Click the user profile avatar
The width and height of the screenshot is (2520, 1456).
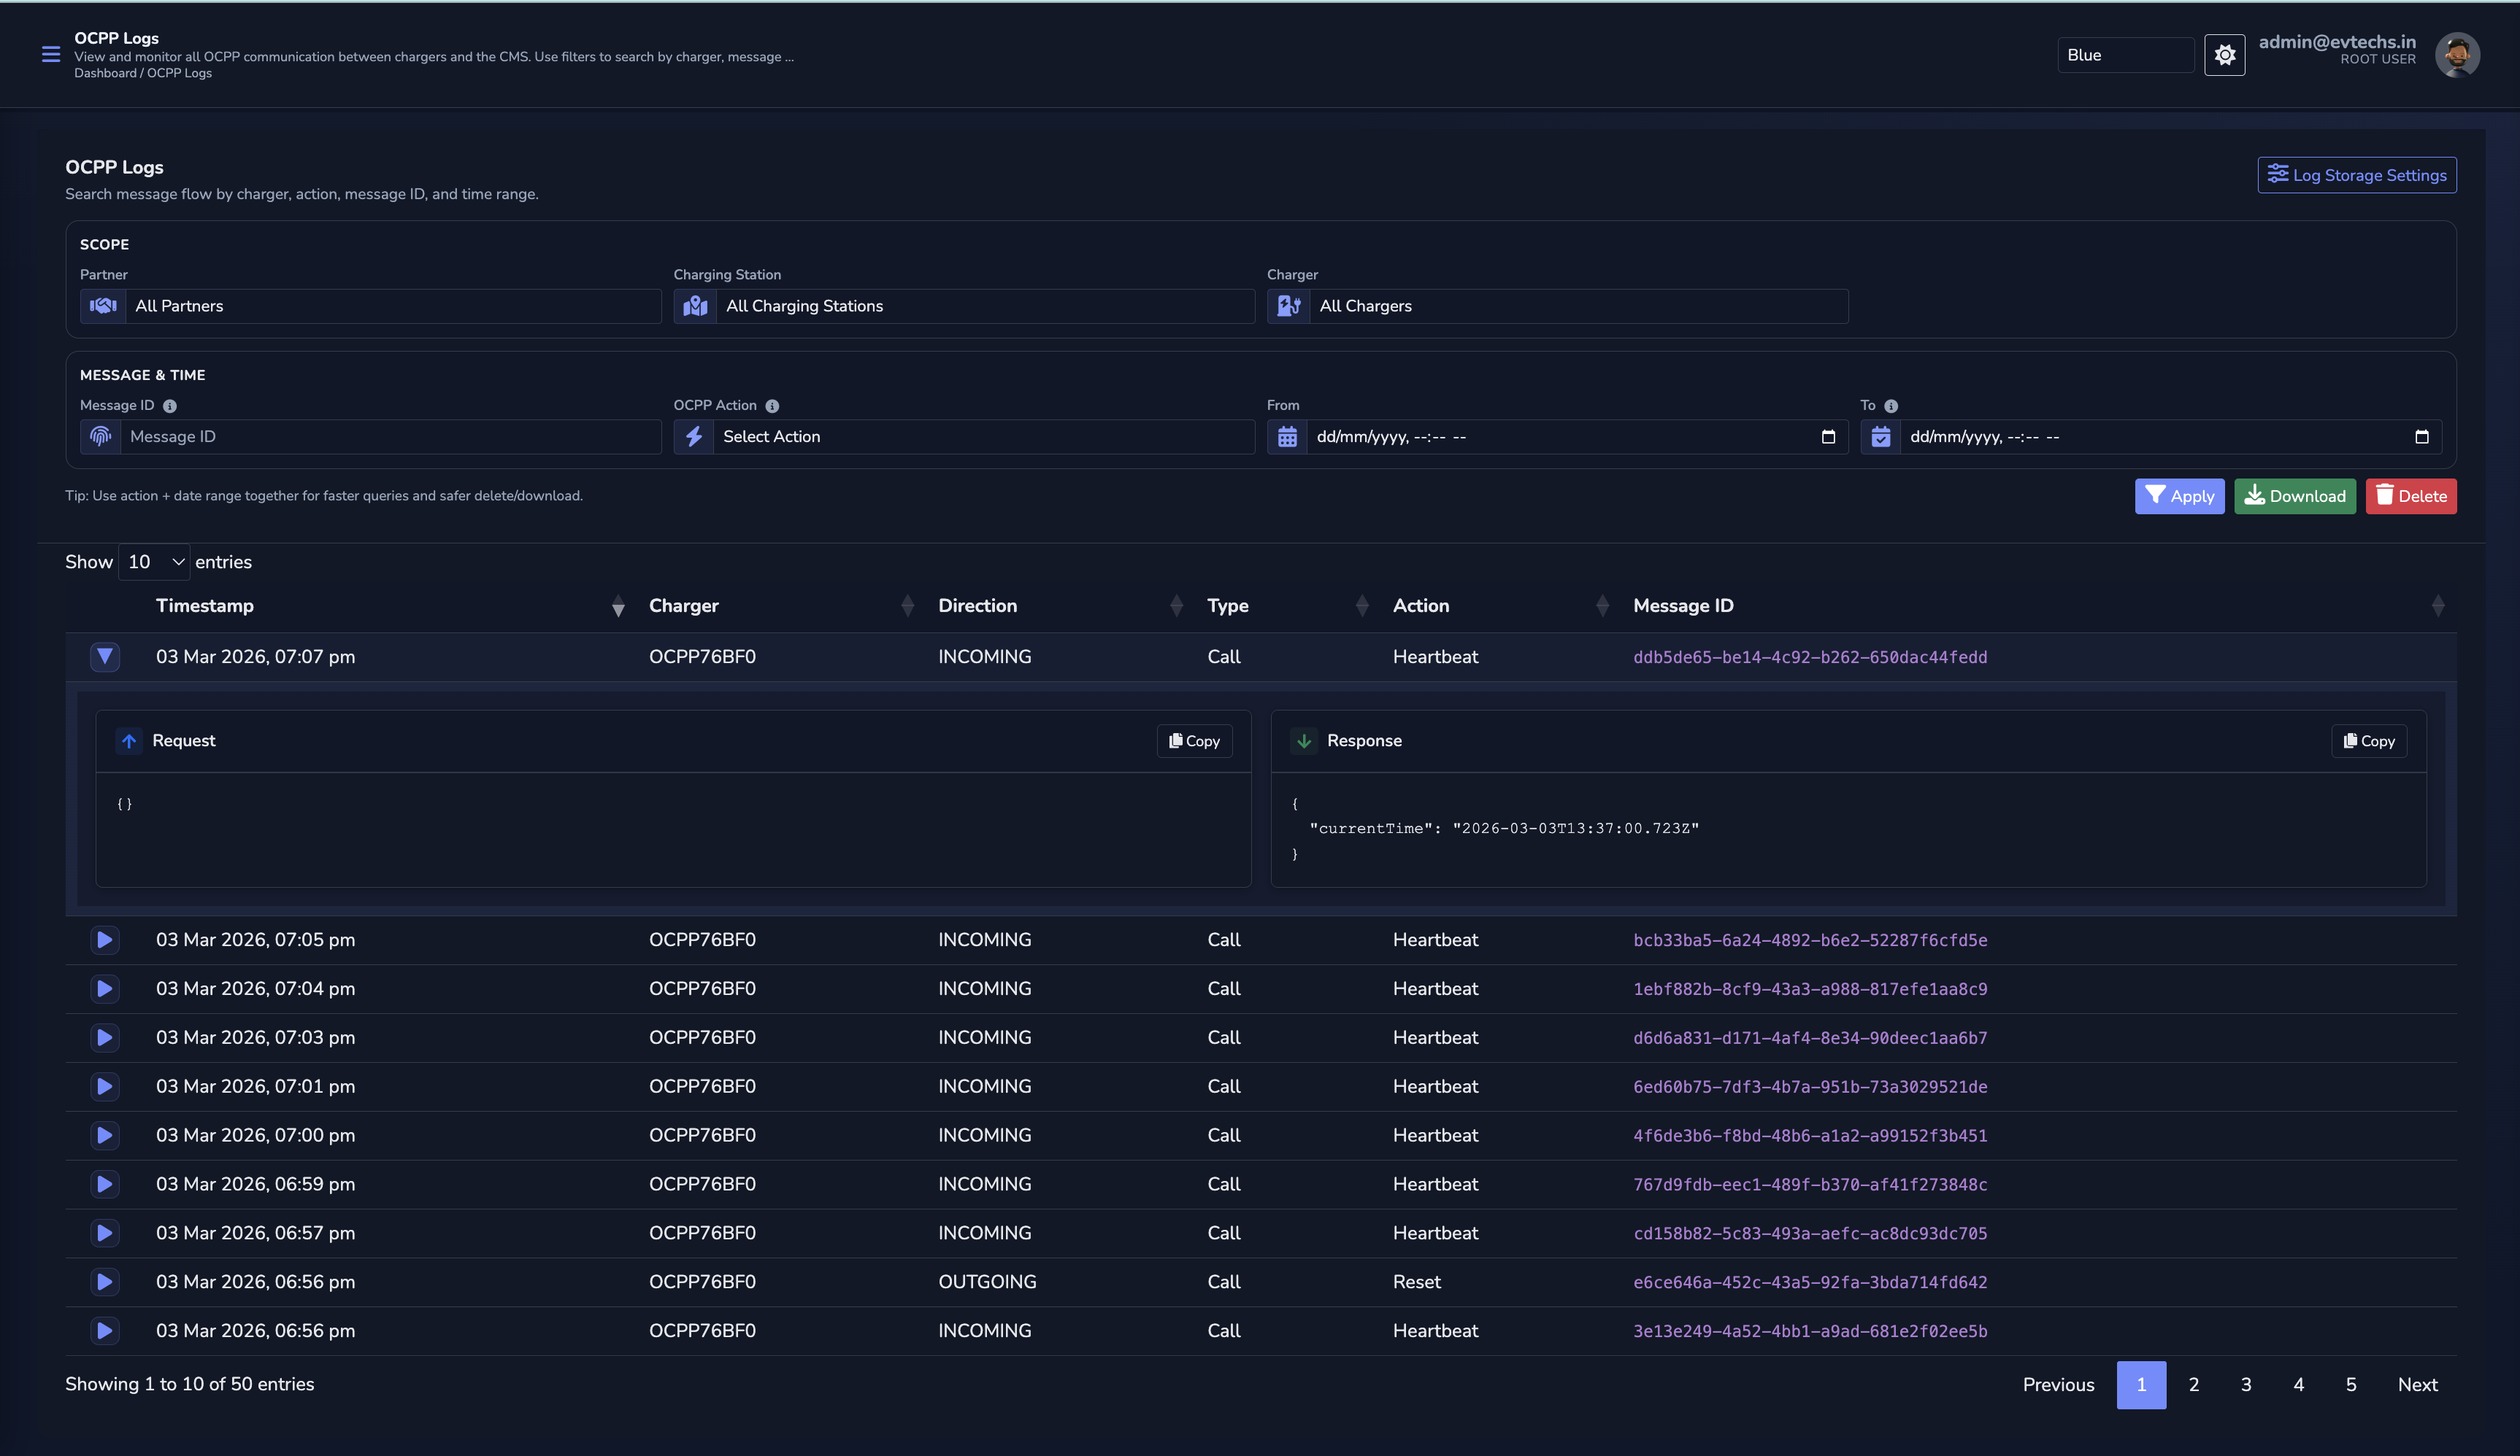click(2459, 54)
